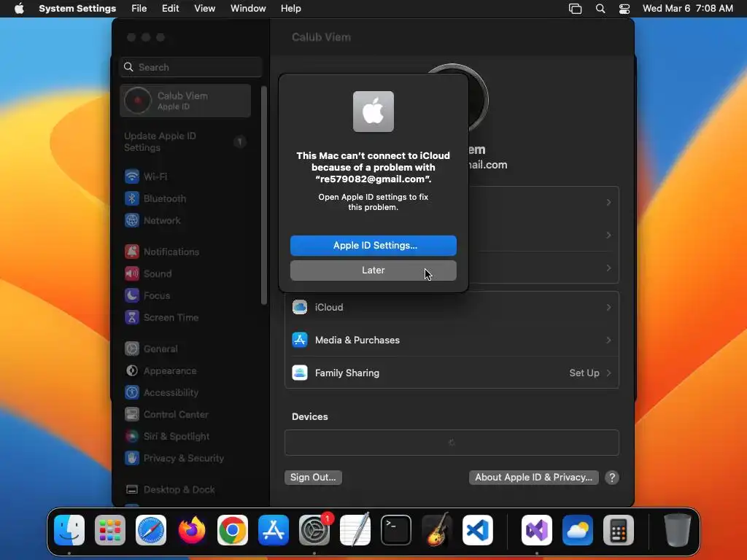This screenshot has height=560, width=747.
Task: Expand the Media & Purchases chevron
Action: click(608, 340)
